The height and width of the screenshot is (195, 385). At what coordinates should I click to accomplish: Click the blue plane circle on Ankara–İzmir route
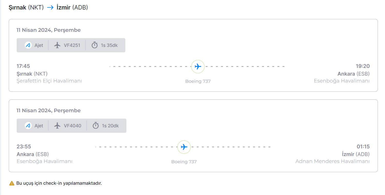pos(184,147)
